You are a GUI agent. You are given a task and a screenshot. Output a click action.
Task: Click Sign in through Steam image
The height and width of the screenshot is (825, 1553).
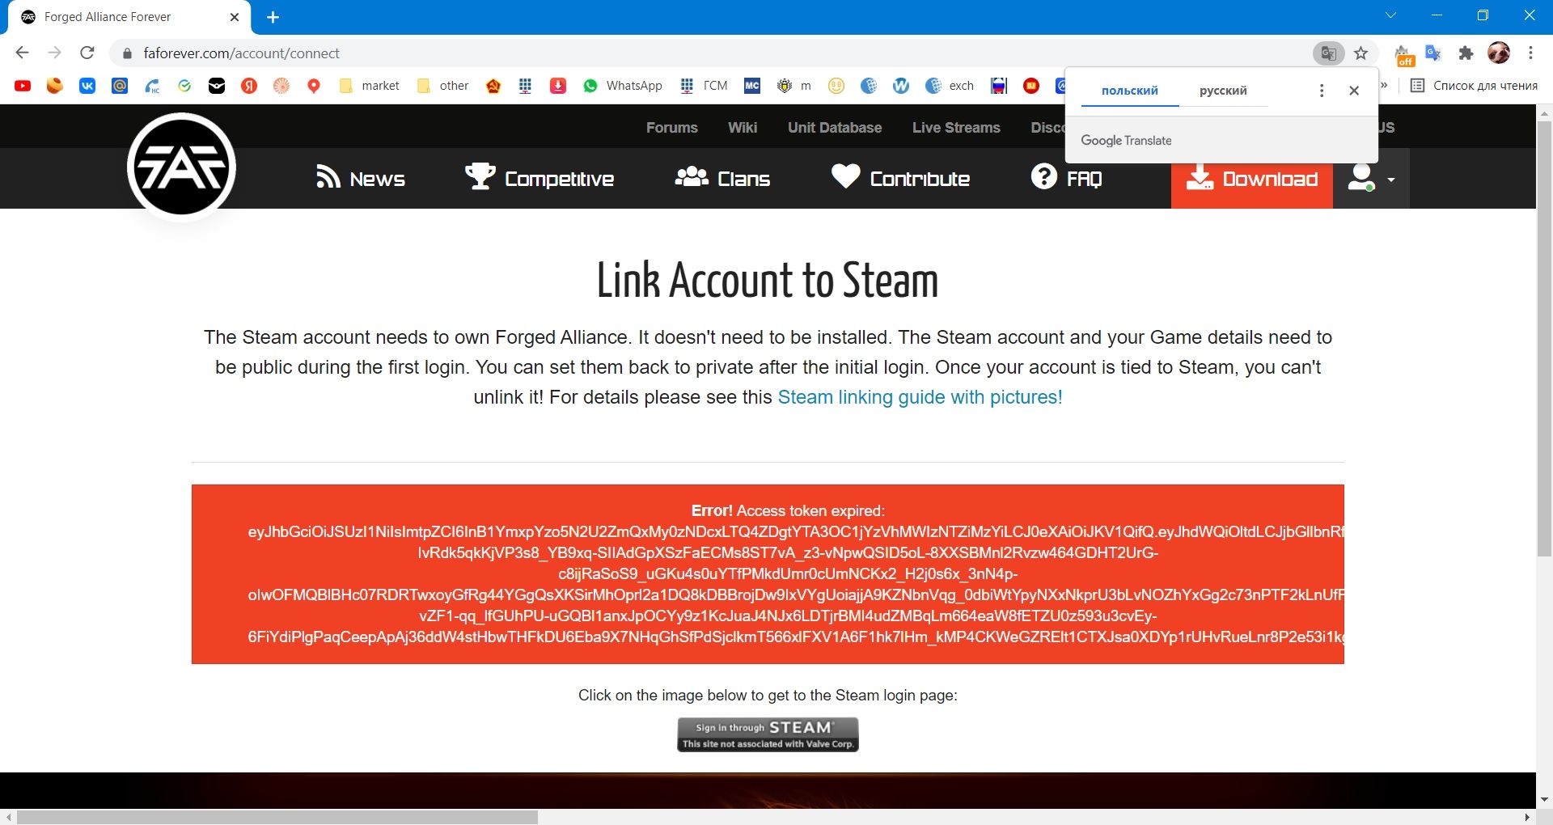click(x=768, y=734)
